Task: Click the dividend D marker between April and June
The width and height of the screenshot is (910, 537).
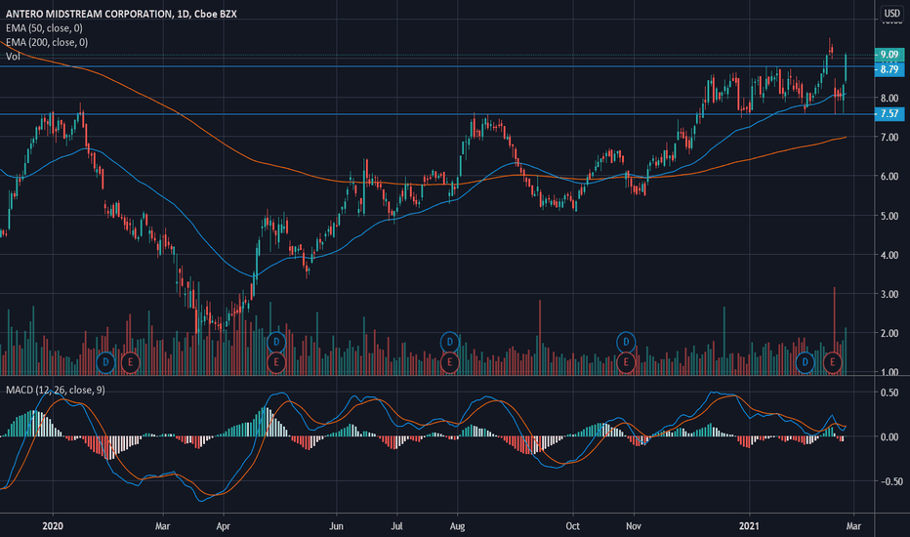Action: tap(276, 342)
